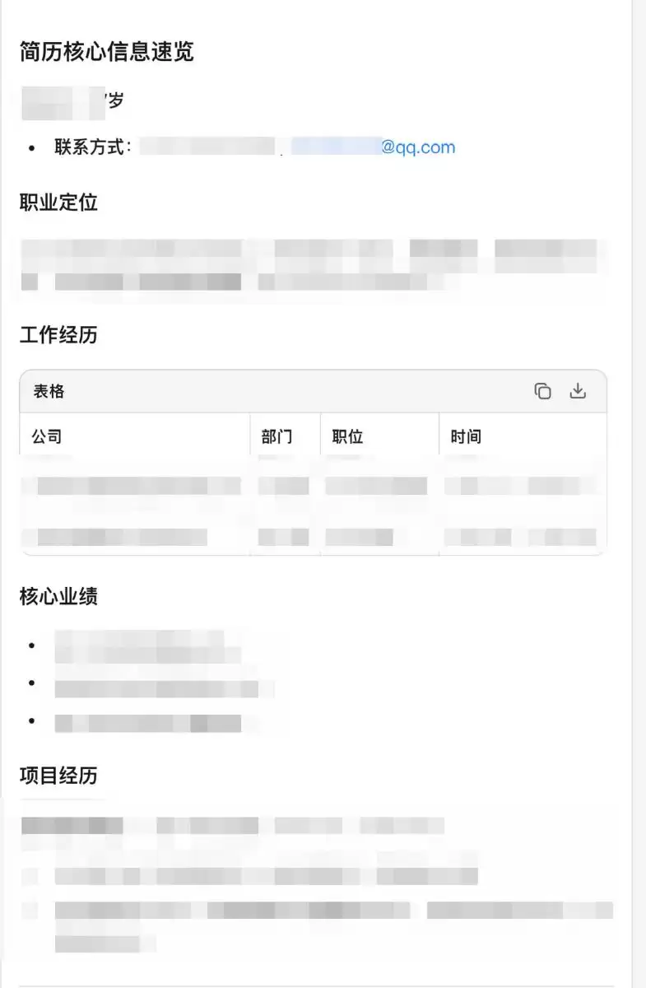Viewport: 646px width, 988px height.
Task: Select the 时间 column header
Action: point(466,436)
